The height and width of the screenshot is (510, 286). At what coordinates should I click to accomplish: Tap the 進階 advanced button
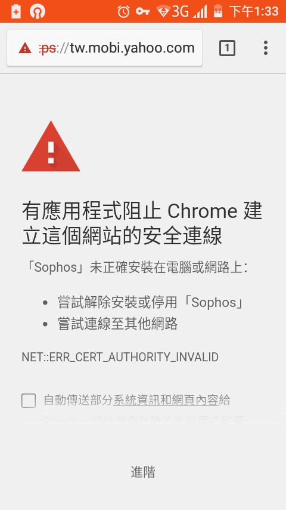(x=143, y=472)
